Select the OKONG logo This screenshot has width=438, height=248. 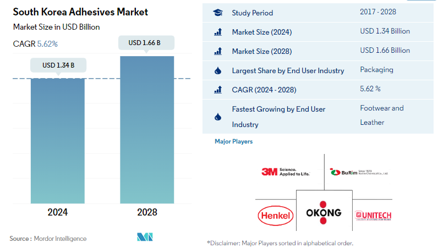tap(324, 212)
